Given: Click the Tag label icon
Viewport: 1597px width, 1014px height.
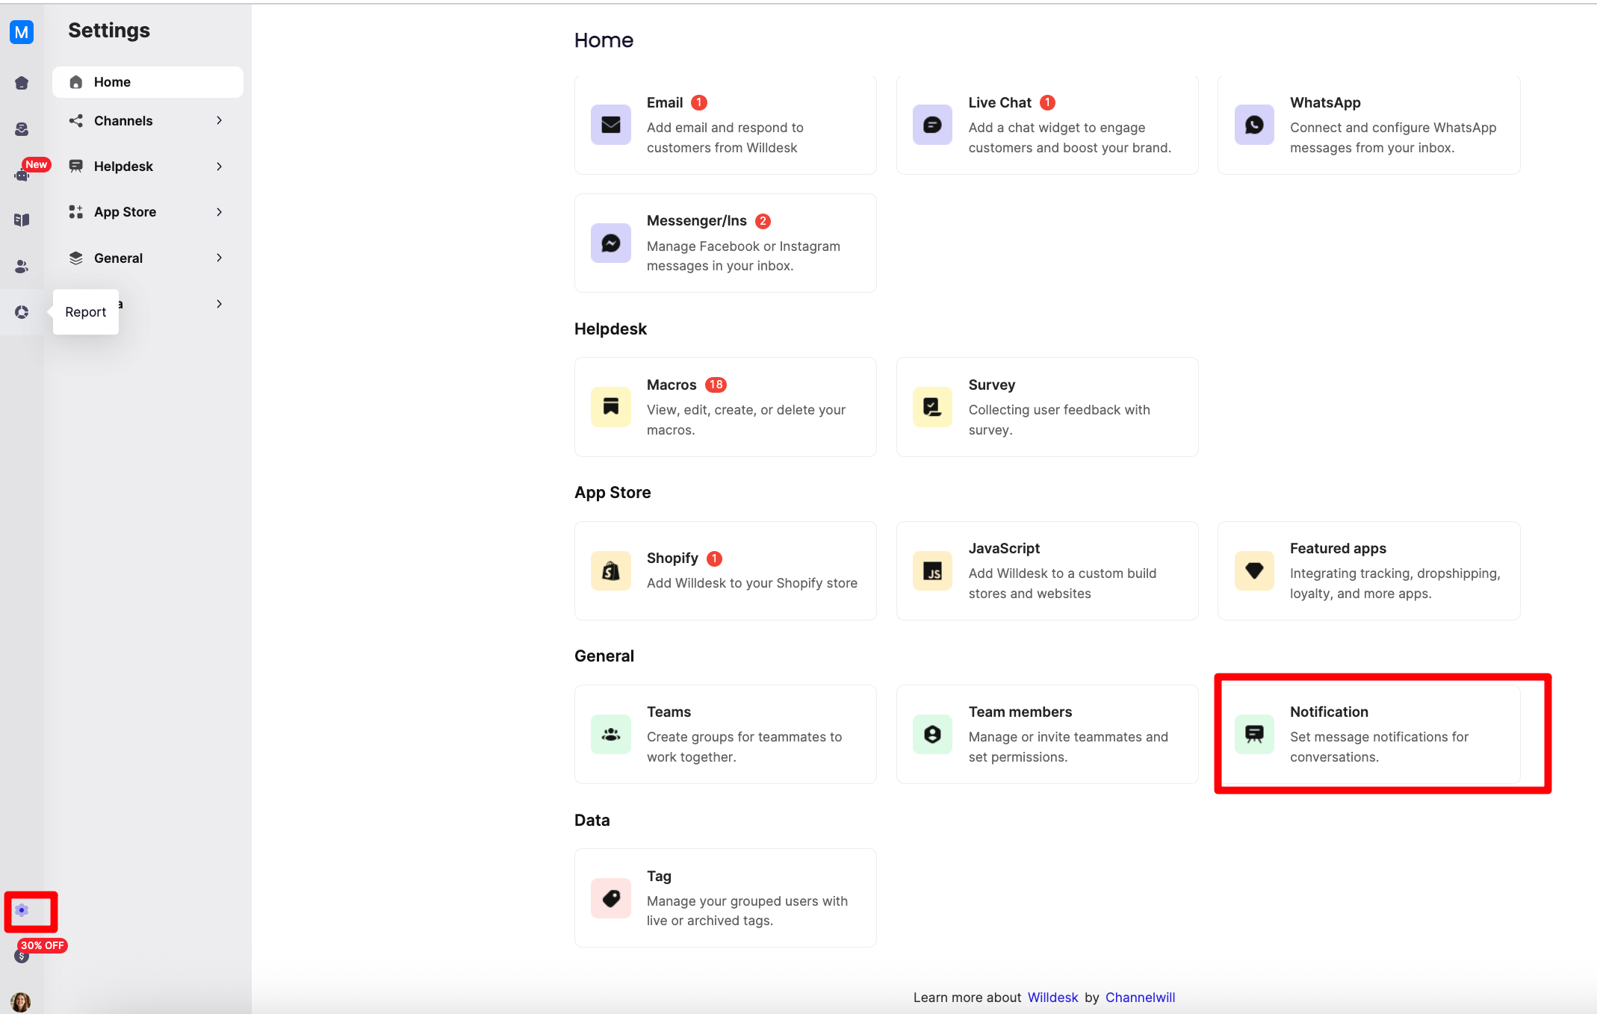Looking at the screenshot, I should click(x=611, y=898).
